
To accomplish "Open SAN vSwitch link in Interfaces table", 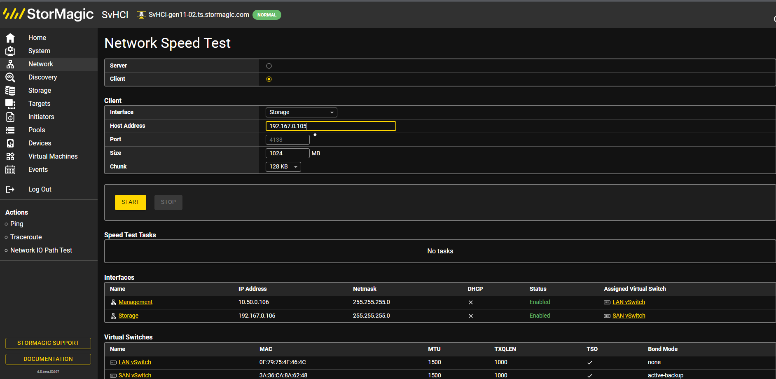I will click(629, 316).
